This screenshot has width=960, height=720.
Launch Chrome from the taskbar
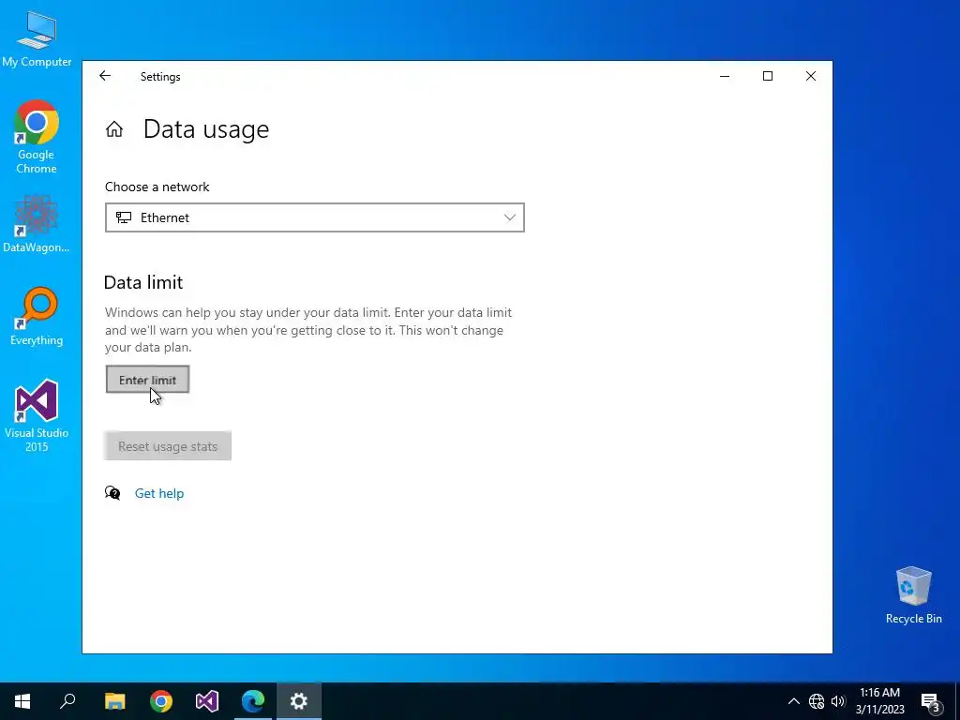[x=161, y=701]
